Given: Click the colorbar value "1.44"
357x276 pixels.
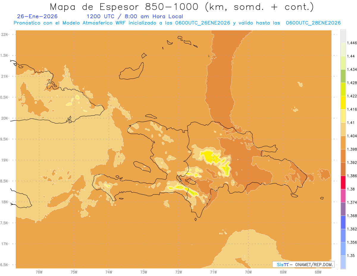Looking at the screenshot, I should [x=351, y=56].
